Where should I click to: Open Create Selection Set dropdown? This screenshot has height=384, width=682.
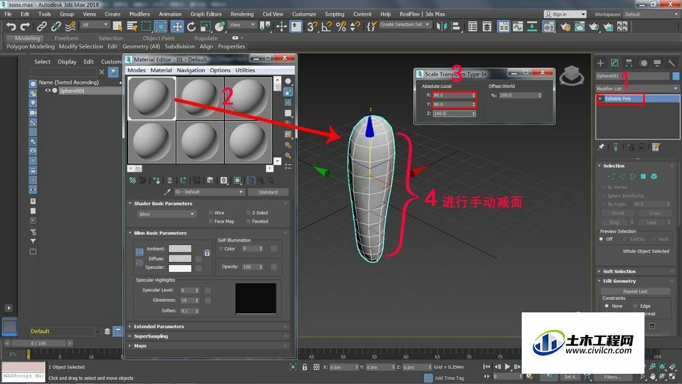[405, 25]
